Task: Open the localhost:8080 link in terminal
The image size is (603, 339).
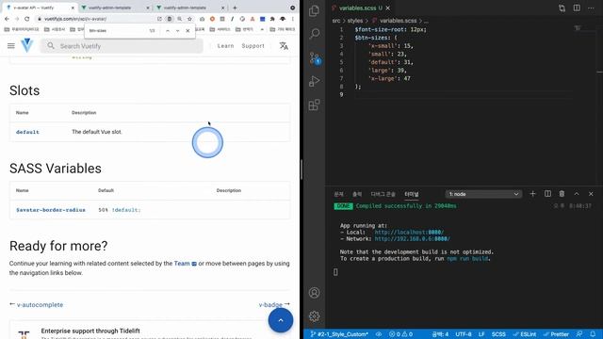Action: point(409,233)
